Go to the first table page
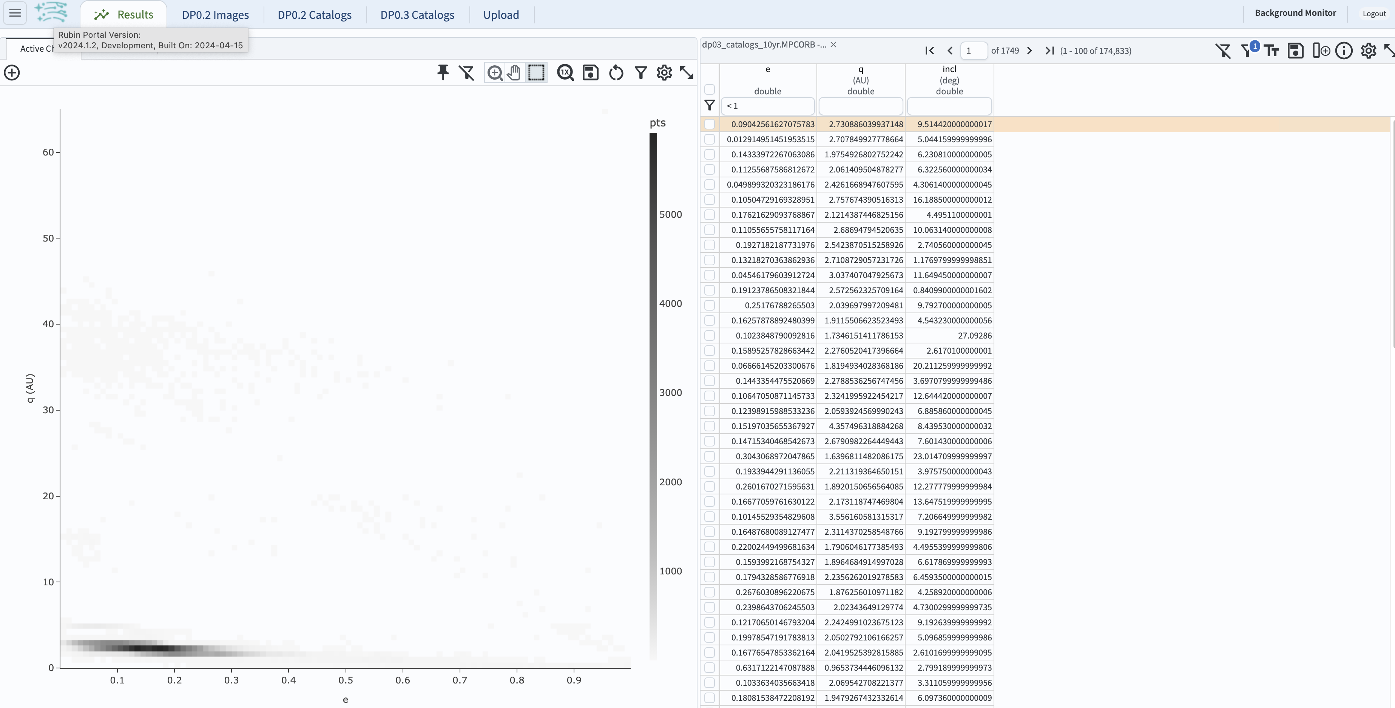The width and height of the screenshot is (1395, 708). point(930,50)
